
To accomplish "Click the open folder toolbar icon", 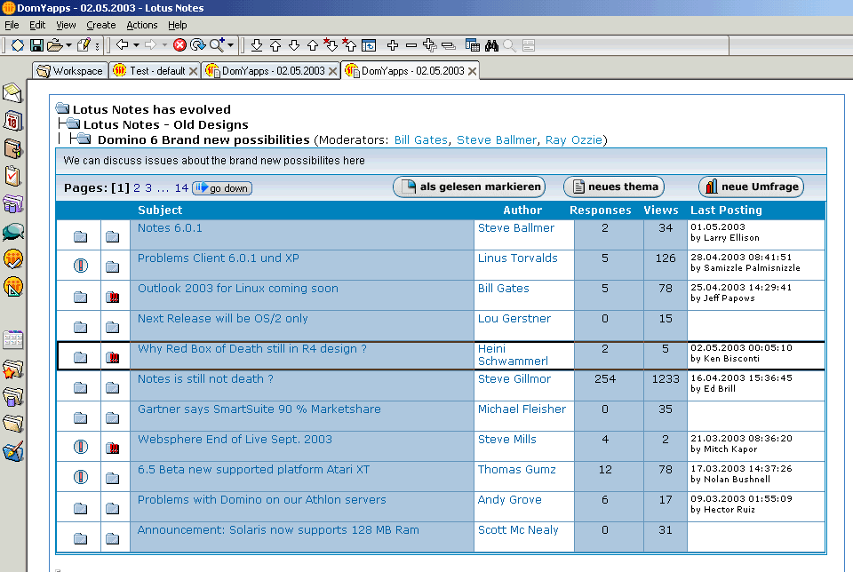I will click(54, 45).
